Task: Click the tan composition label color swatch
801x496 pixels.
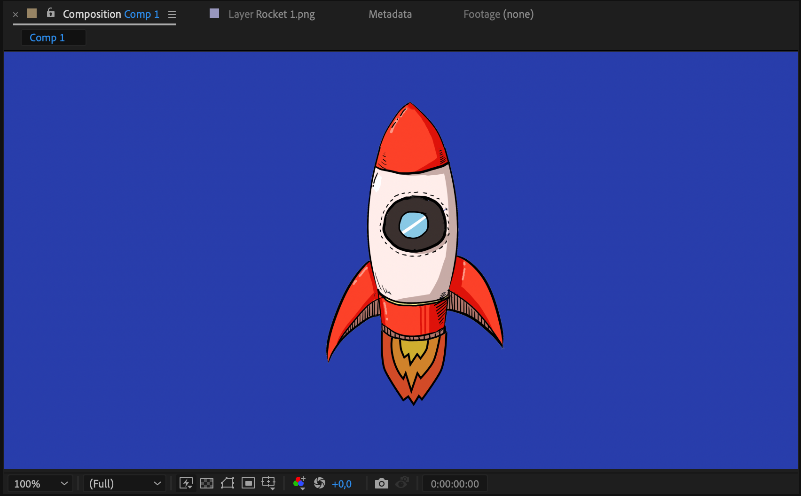Action: (x=32, y=14)
